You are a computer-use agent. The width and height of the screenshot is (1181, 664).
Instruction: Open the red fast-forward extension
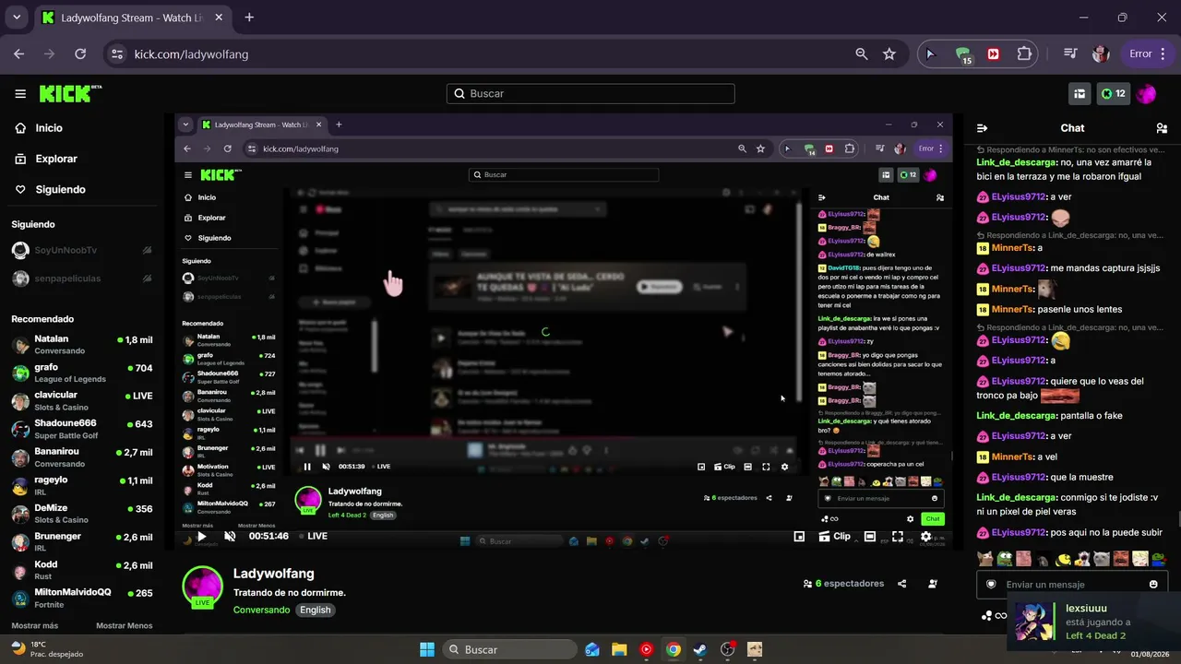(x=993, y=54)
